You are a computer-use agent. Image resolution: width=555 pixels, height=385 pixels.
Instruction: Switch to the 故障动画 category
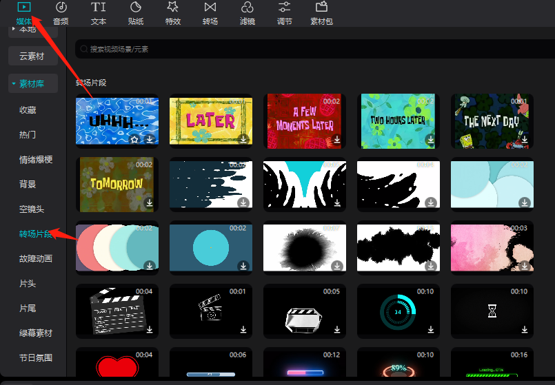[36, 259]
